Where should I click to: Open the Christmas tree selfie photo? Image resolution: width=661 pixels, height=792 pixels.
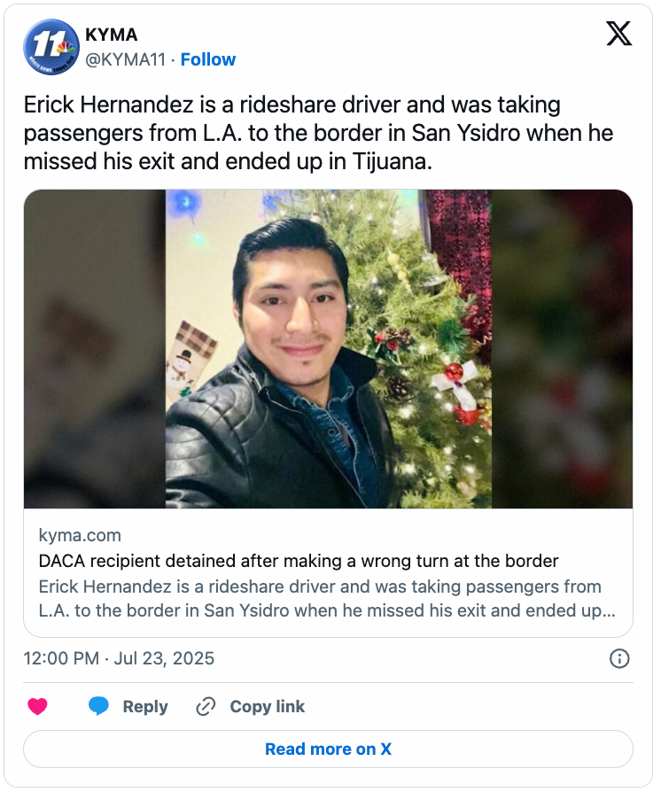coord(329,349)
